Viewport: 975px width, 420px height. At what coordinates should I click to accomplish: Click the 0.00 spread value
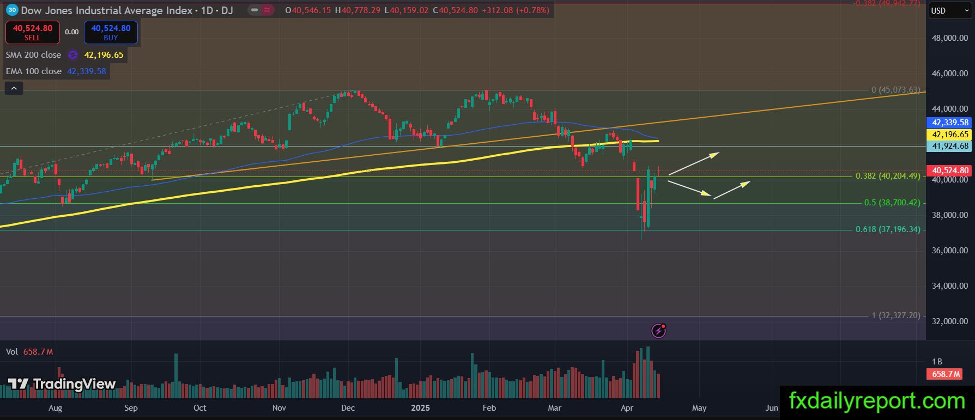pos(72,32)
